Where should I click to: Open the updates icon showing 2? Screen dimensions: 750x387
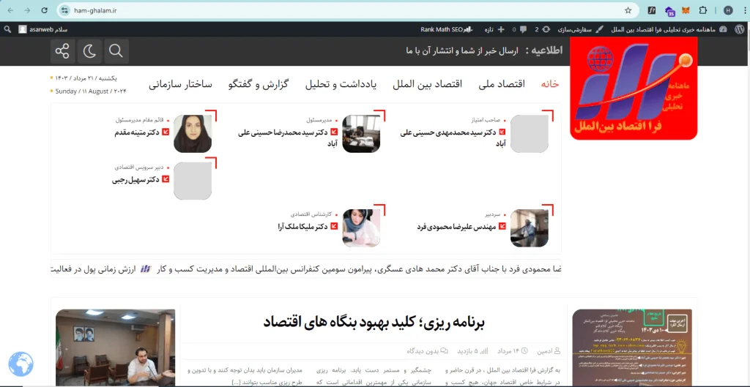[x=543, y=29]
